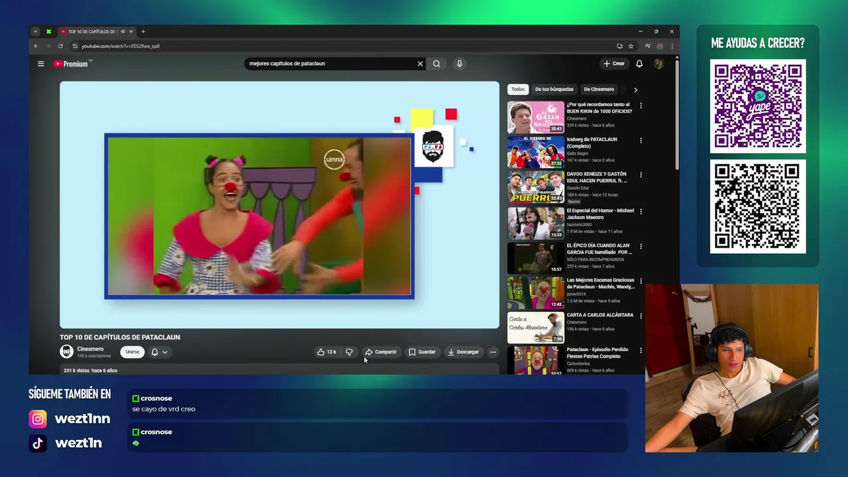Viewport: 848px width, 477px height.
Task: Select the De Cinesmero chip
Action: pyautogui.click(x=599, y=89)
